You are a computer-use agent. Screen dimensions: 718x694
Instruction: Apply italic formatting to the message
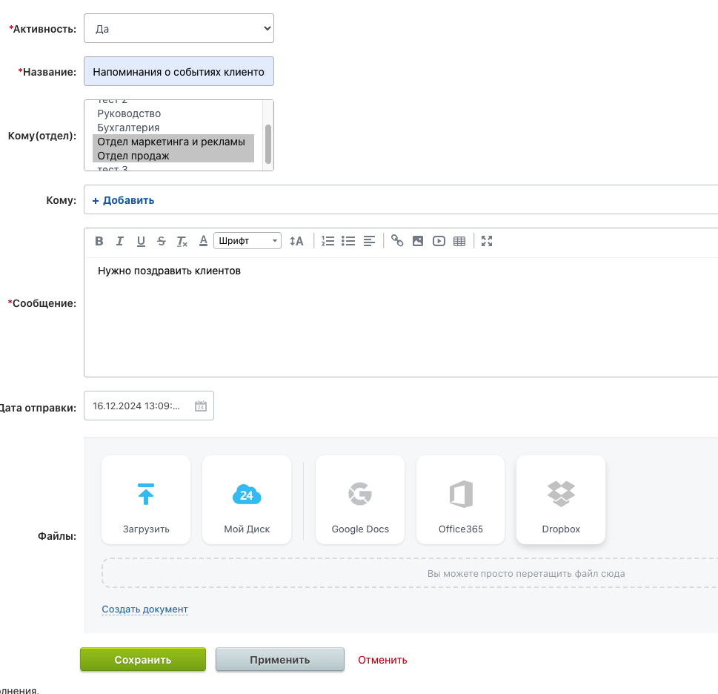(120, 241)
